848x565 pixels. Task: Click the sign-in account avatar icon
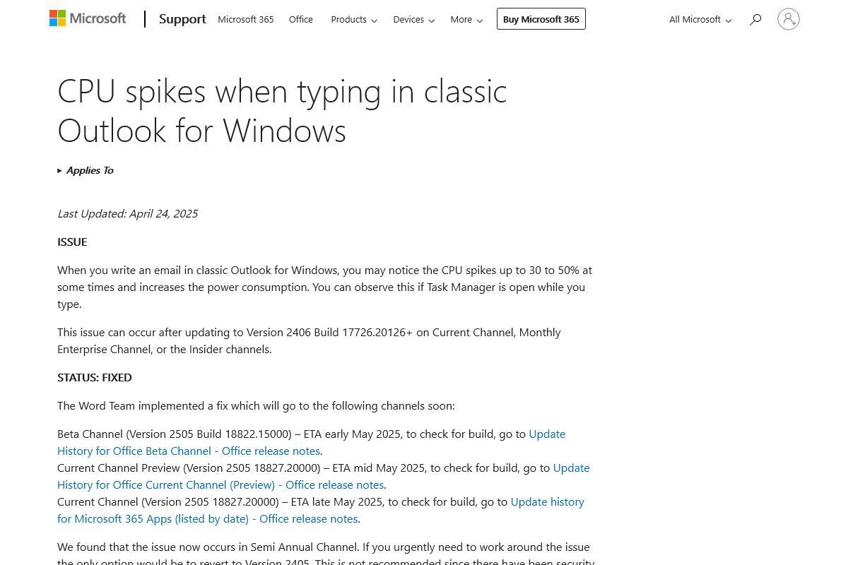pyautogui.click(x=789, y=19)
